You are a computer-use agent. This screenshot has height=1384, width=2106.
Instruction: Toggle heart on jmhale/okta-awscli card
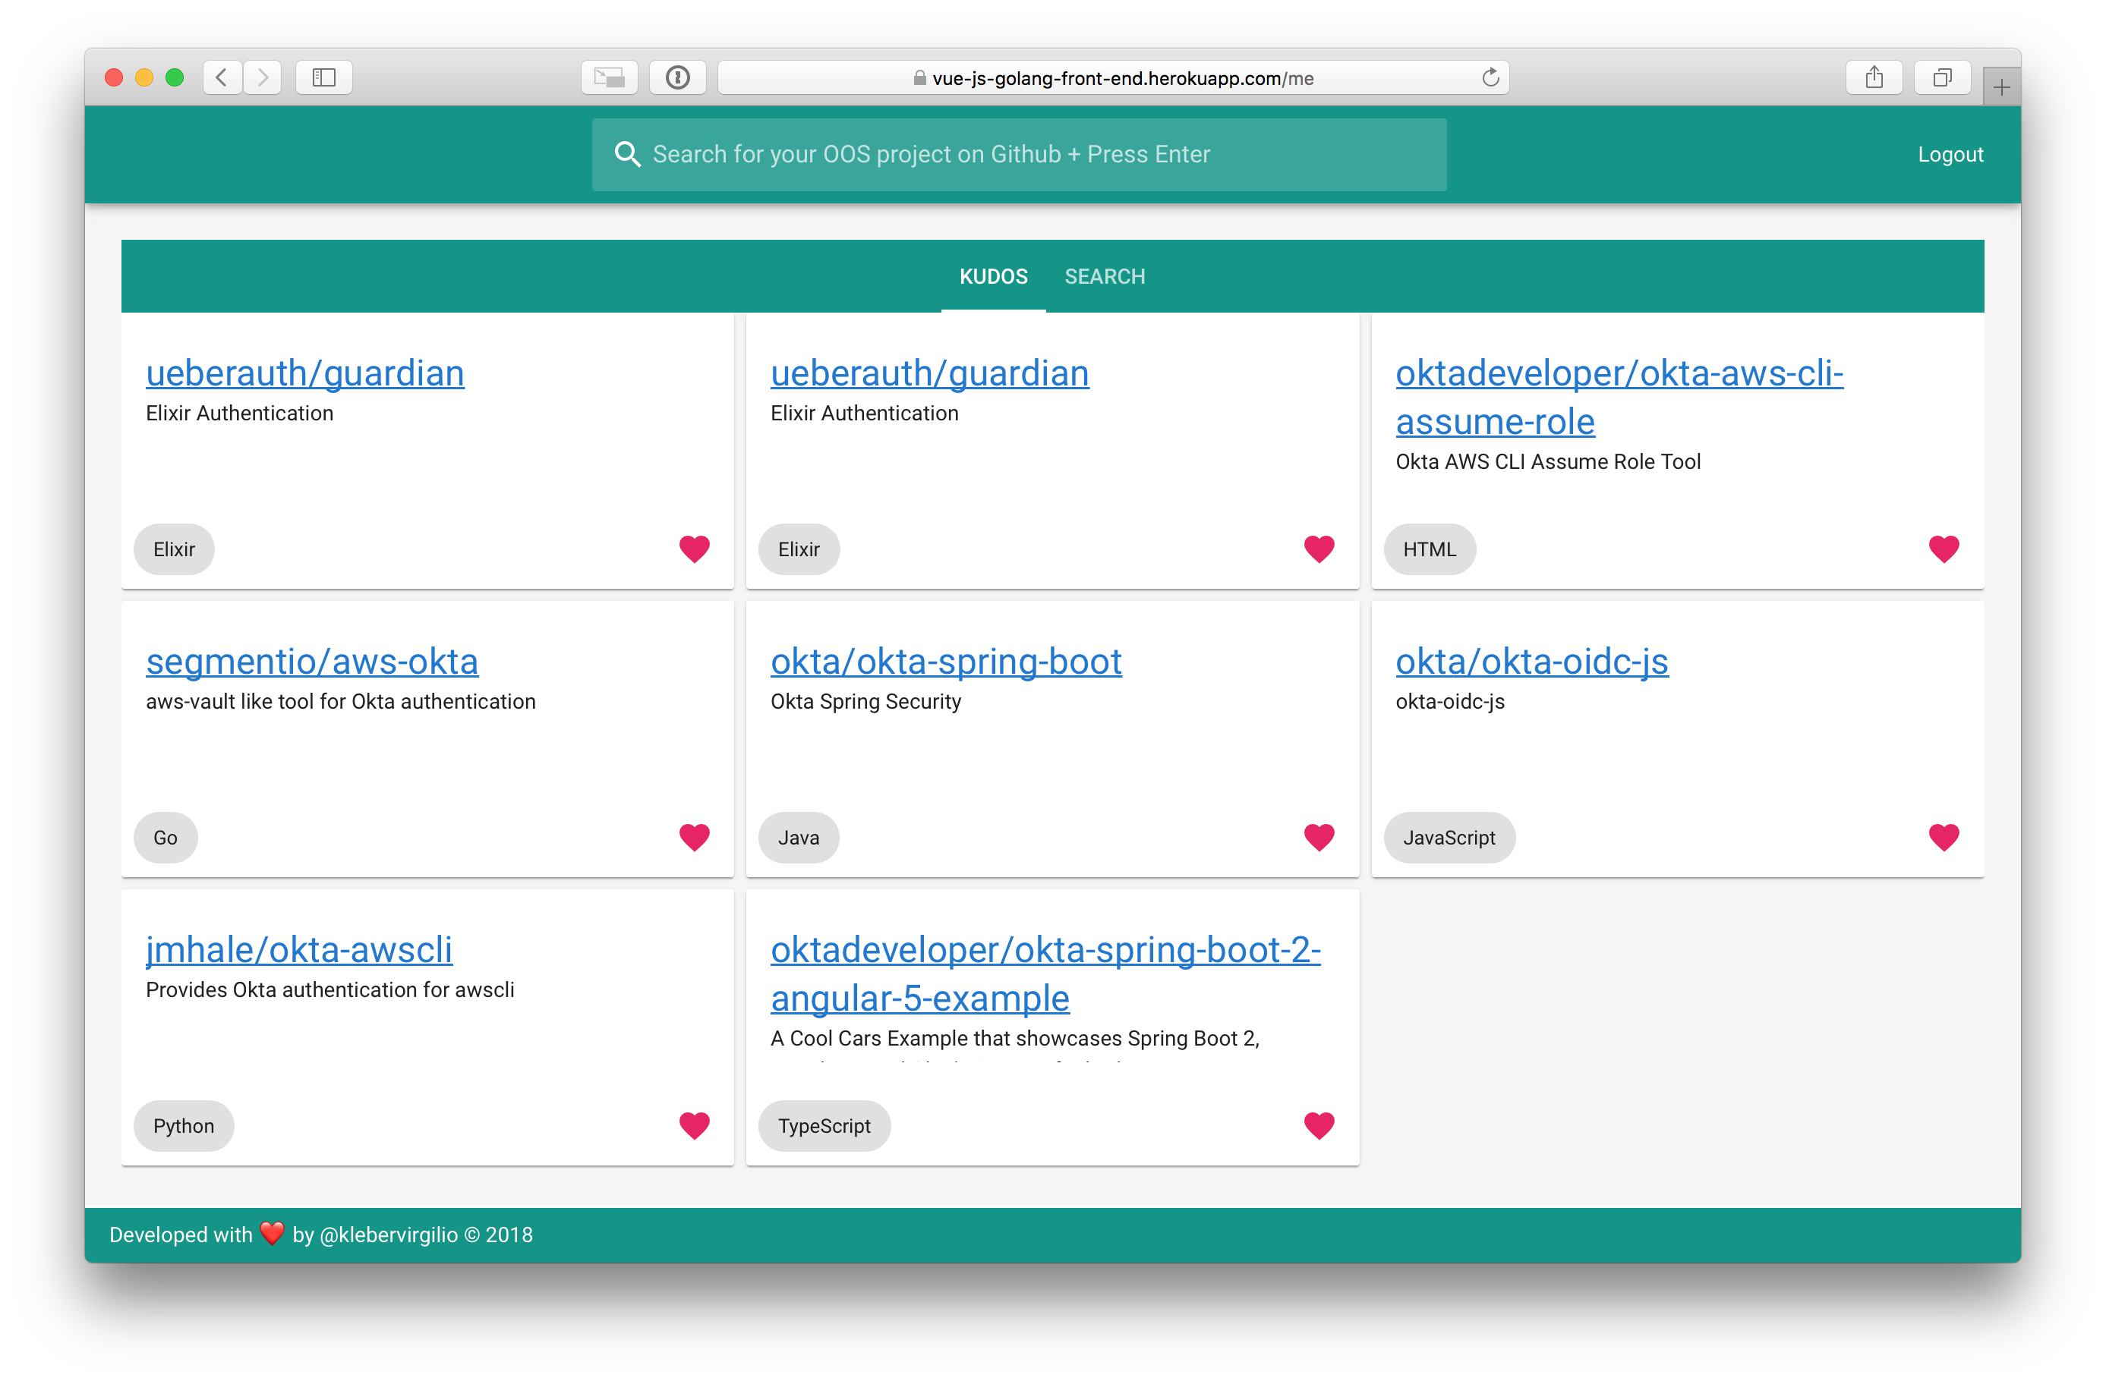pos(695,1126)
